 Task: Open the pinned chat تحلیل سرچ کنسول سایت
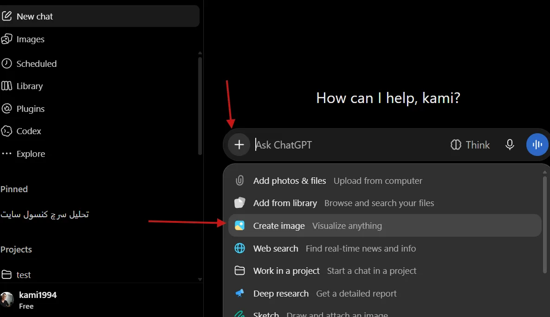[45, 214]
